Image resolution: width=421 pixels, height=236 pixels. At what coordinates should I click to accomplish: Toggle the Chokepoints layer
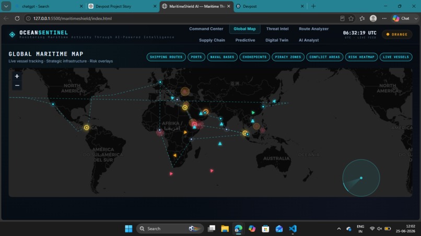254,57
